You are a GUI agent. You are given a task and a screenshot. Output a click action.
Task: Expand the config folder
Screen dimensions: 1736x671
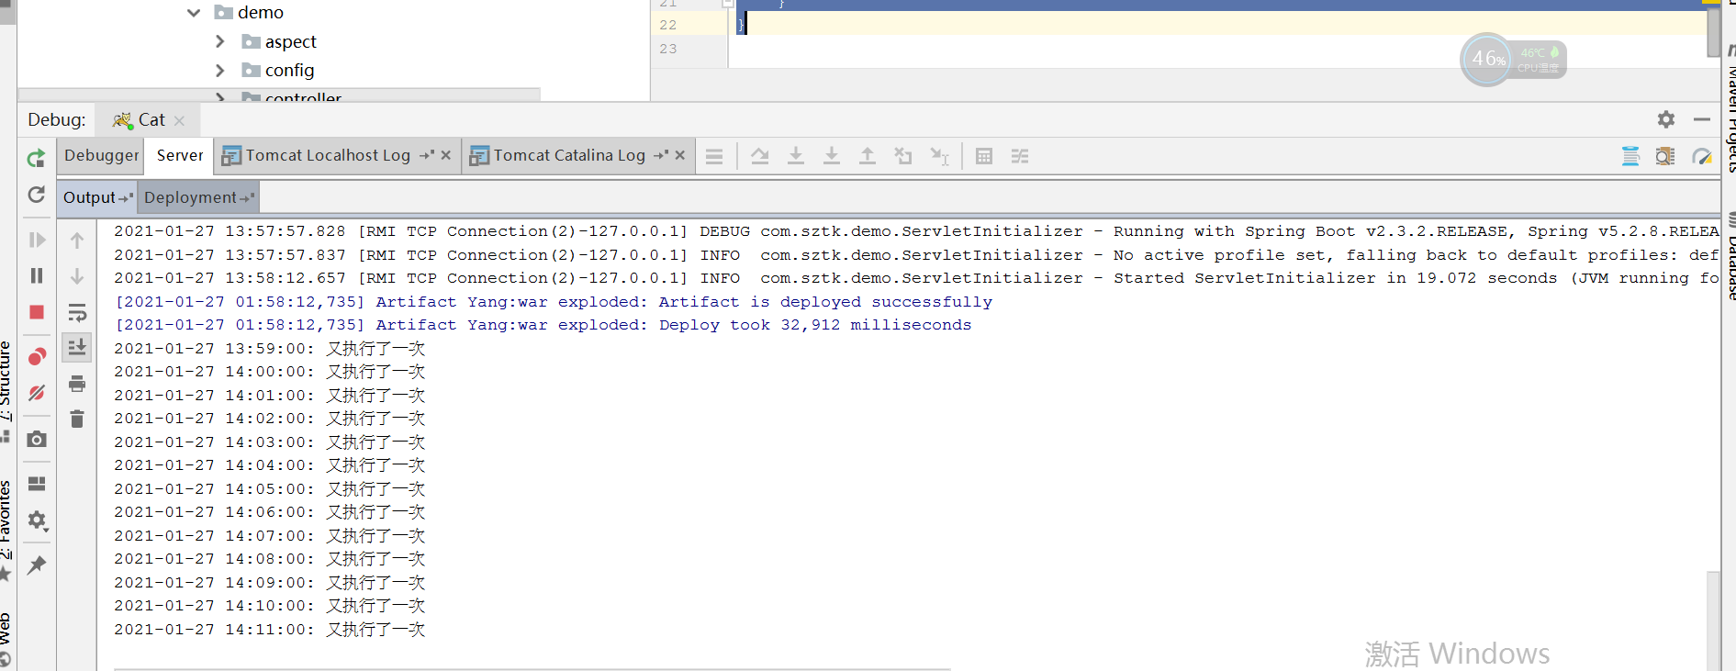220,70
